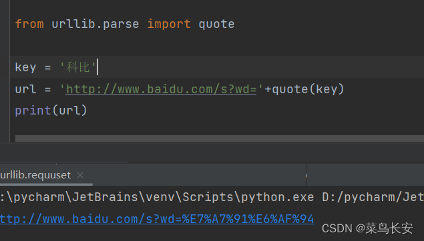Open the baidu URL in console output
Viewport: 424px width, 241px height.
tap(157, 219)
